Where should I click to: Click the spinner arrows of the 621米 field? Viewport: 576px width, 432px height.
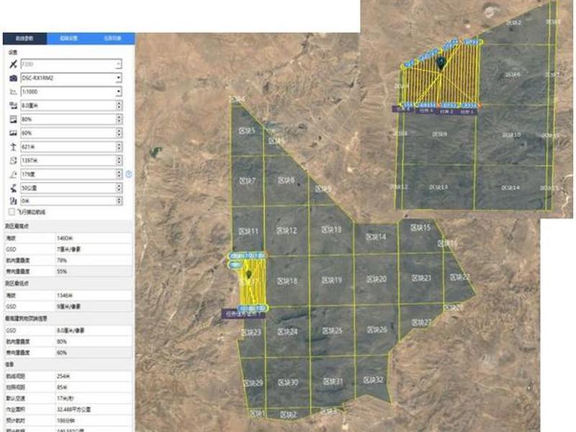click(119, 147)
